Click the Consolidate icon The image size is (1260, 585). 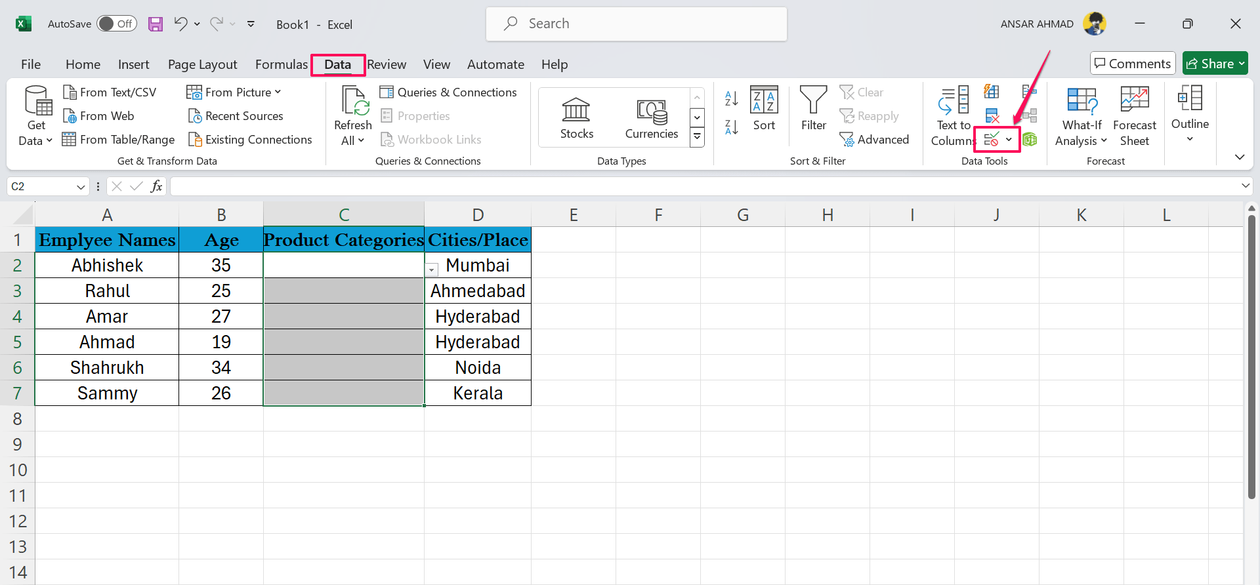[x=1029, y=92]
